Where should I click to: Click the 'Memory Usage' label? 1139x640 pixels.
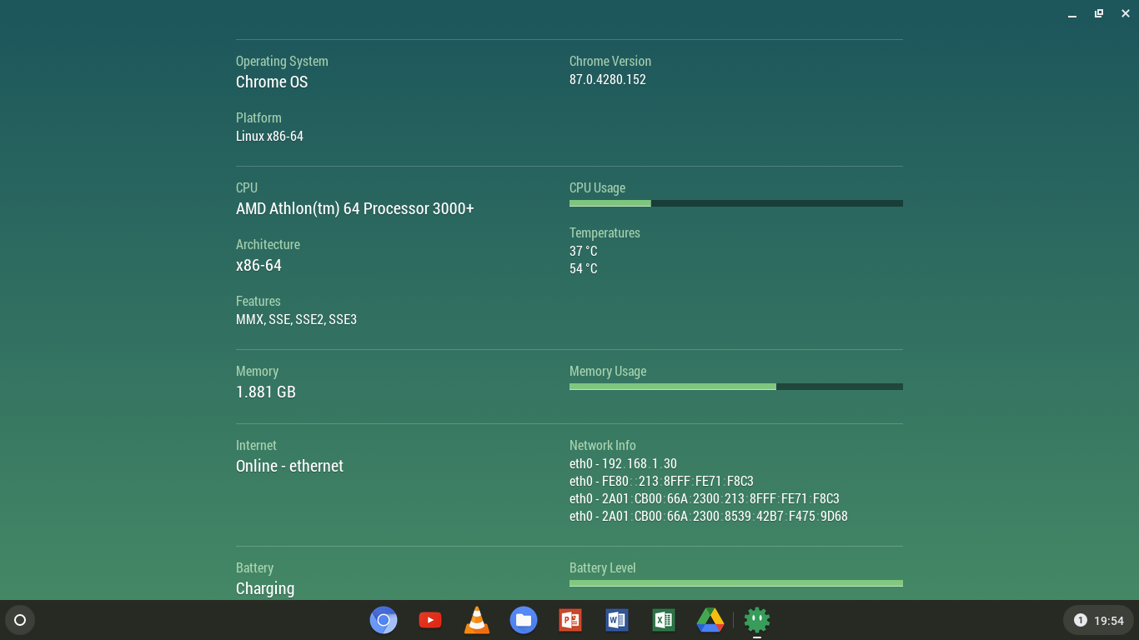point(608,371)
